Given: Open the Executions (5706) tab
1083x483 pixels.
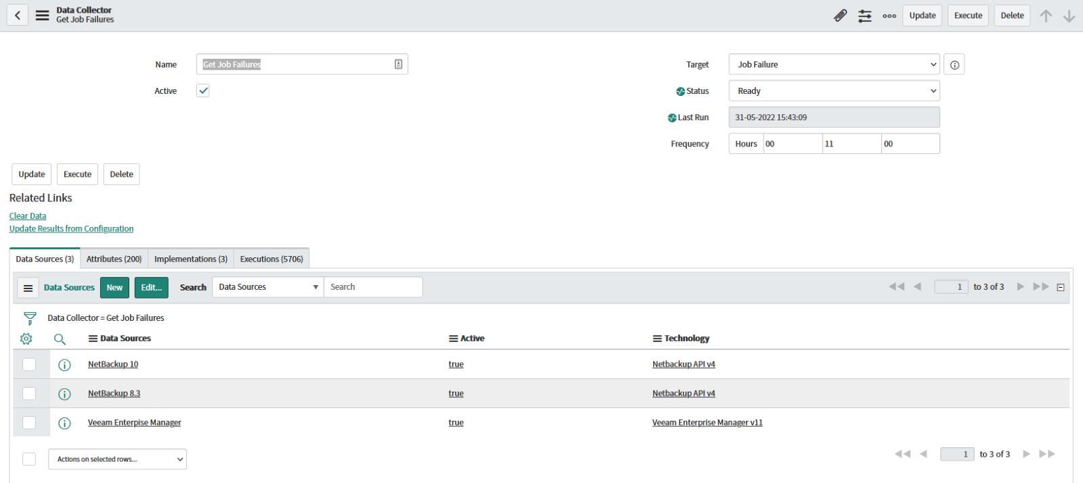Looking at the screenshot, I should pos(271,259).
